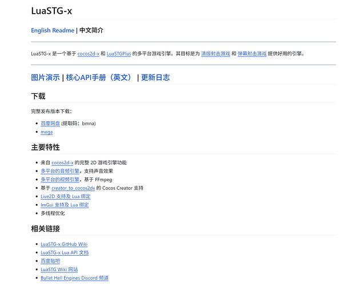Click the 完整发布版本下载 text
360x286 pixels.
[51, 112]
